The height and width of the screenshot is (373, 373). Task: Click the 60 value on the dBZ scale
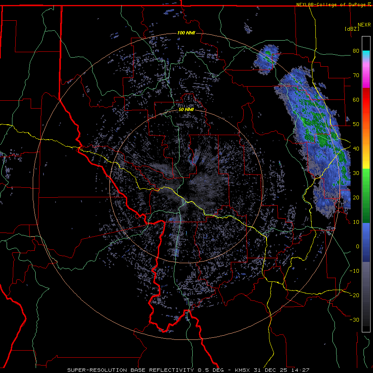(356, 99)
